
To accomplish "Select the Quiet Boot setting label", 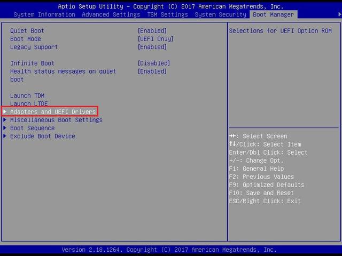I will pyautogui.click(x=27, y=31).
